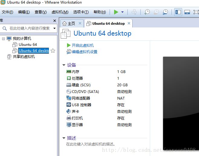Click the 打印机 printer icon
Screen dimensions: 199x156
(69, 118)
